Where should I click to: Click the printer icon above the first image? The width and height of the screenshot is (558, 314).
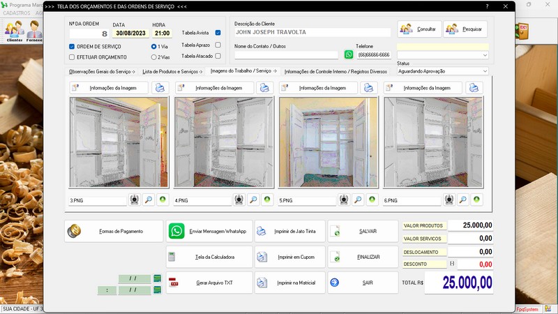[160, 88]
